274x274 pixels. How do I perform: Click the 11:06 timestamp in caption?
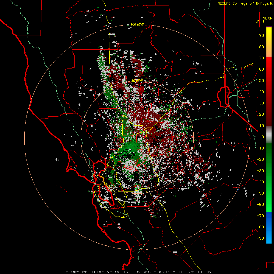tap(204, 272)
